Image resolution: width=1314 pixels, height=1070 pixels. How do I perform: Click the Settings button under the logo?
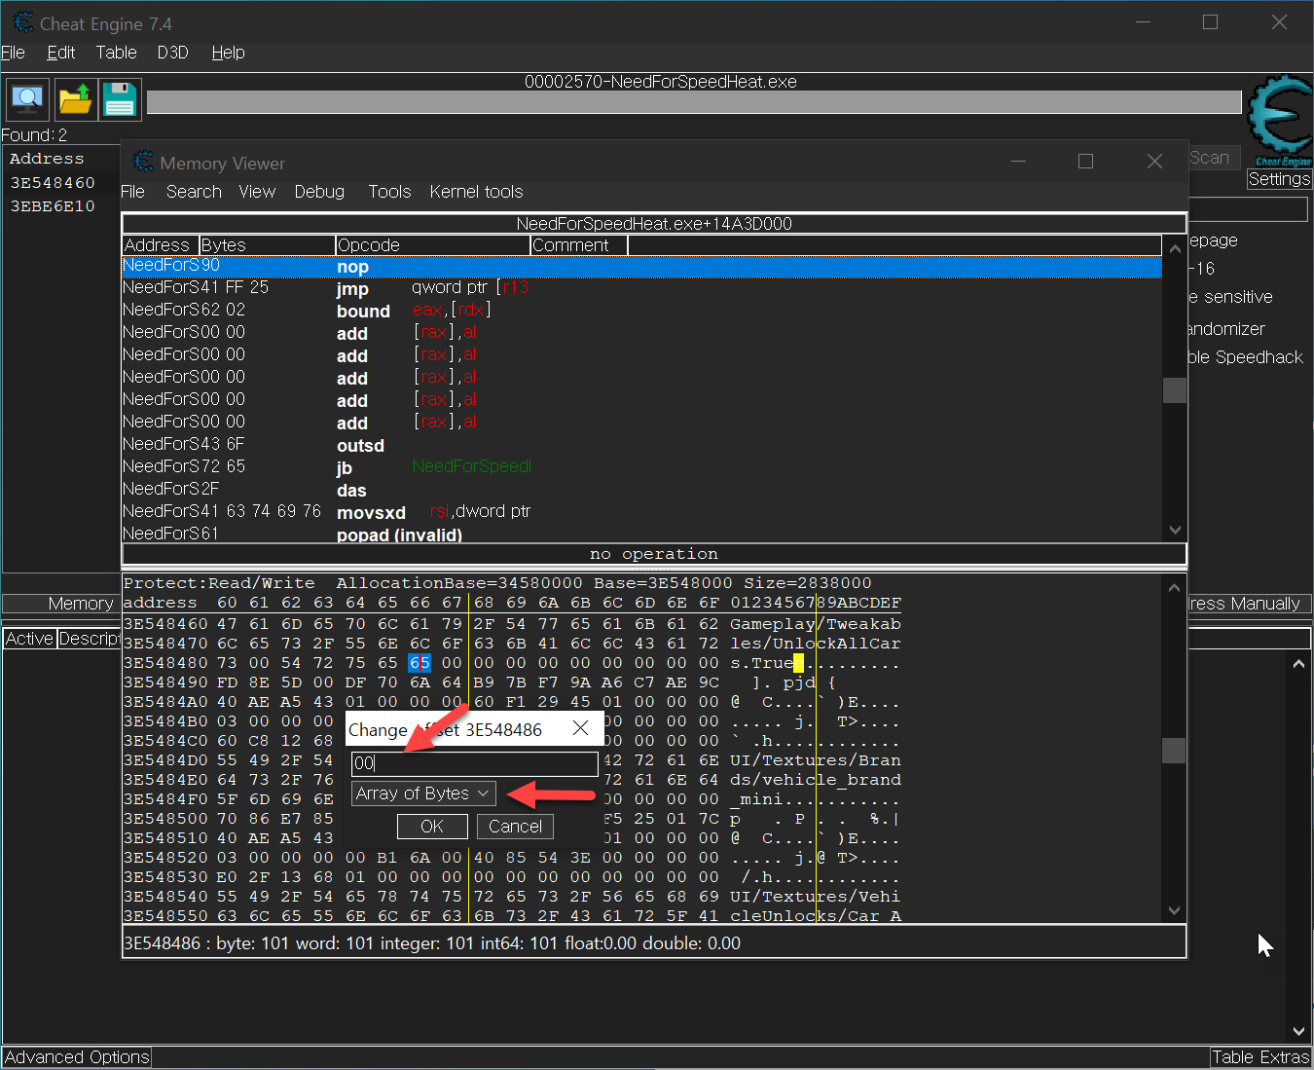(1279, 179)
